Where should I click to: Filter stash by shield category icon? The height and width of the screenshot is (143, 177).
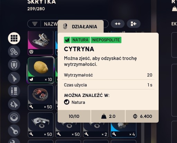[x=14, y=65]
